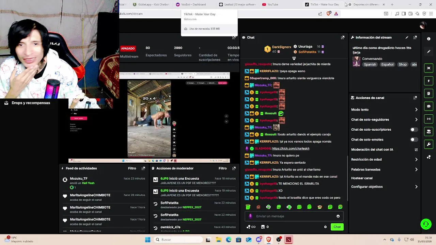Screen dimensions: 436x245
Task: Click the Spanish tag
Action: [370, 65]
